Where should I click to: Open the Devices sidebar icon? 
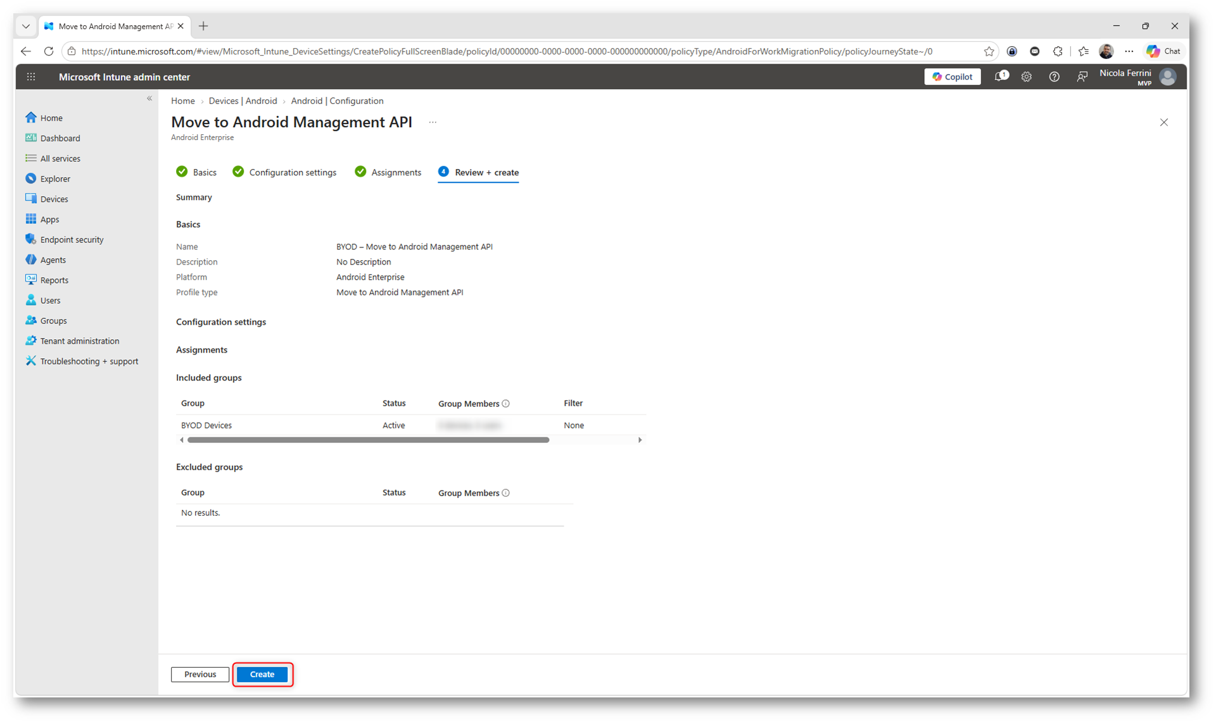[31, 199]
